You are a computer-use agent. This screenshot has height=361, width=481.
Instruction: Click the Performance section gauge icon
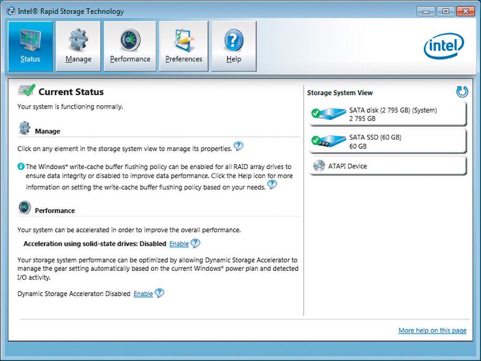point(25,208)
